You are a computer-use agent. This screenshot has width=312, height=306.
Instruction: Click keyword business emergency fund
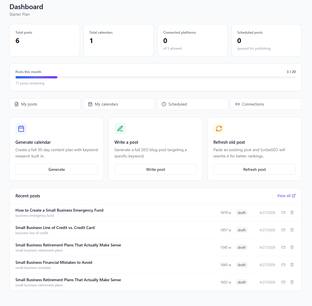point(35,216)
